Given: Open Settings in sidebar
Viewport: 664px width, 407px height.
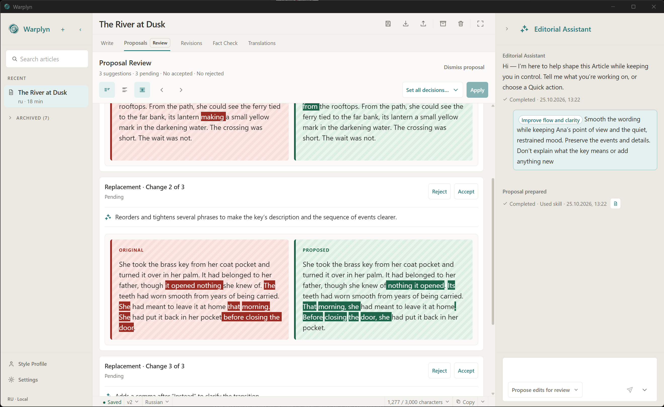Looking at the screenshot, I should click(x=23, y=380).
